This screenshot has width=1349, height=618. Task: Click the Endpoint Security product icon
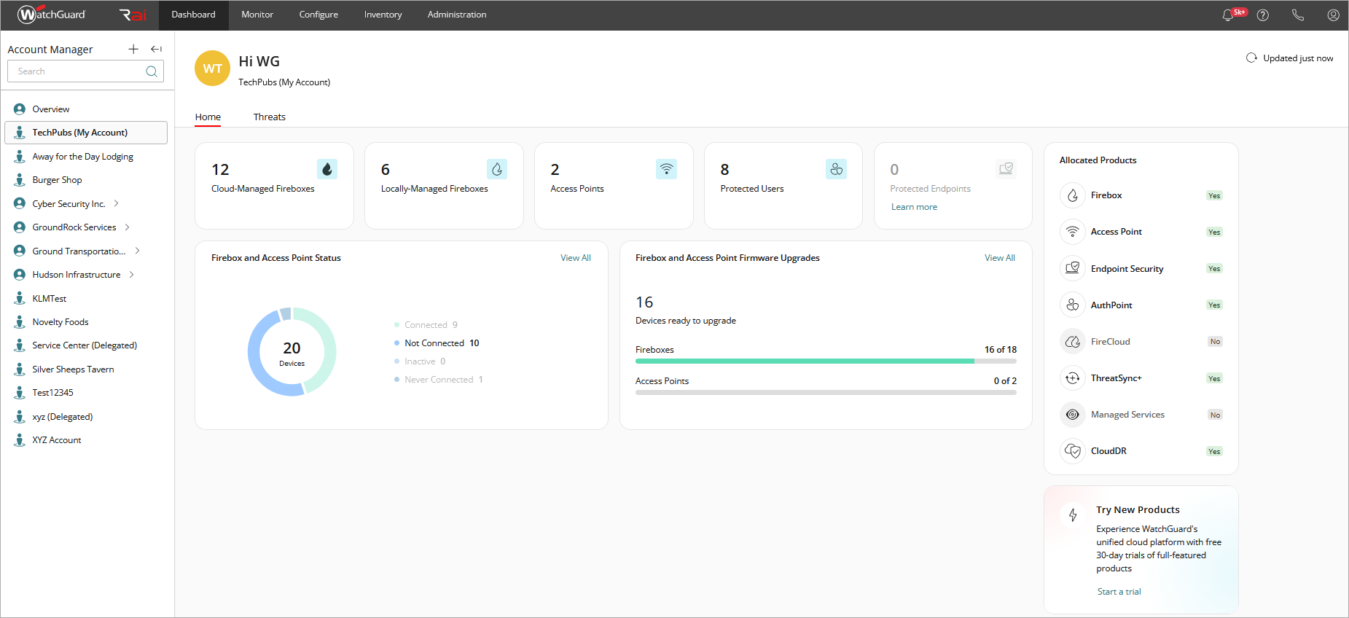tap(1073, 268)
